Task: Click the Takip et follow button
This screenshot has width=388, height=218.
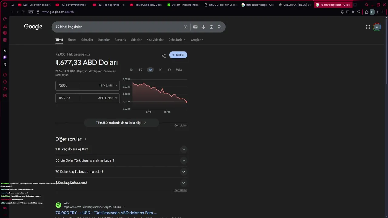Action: [178, 55]
